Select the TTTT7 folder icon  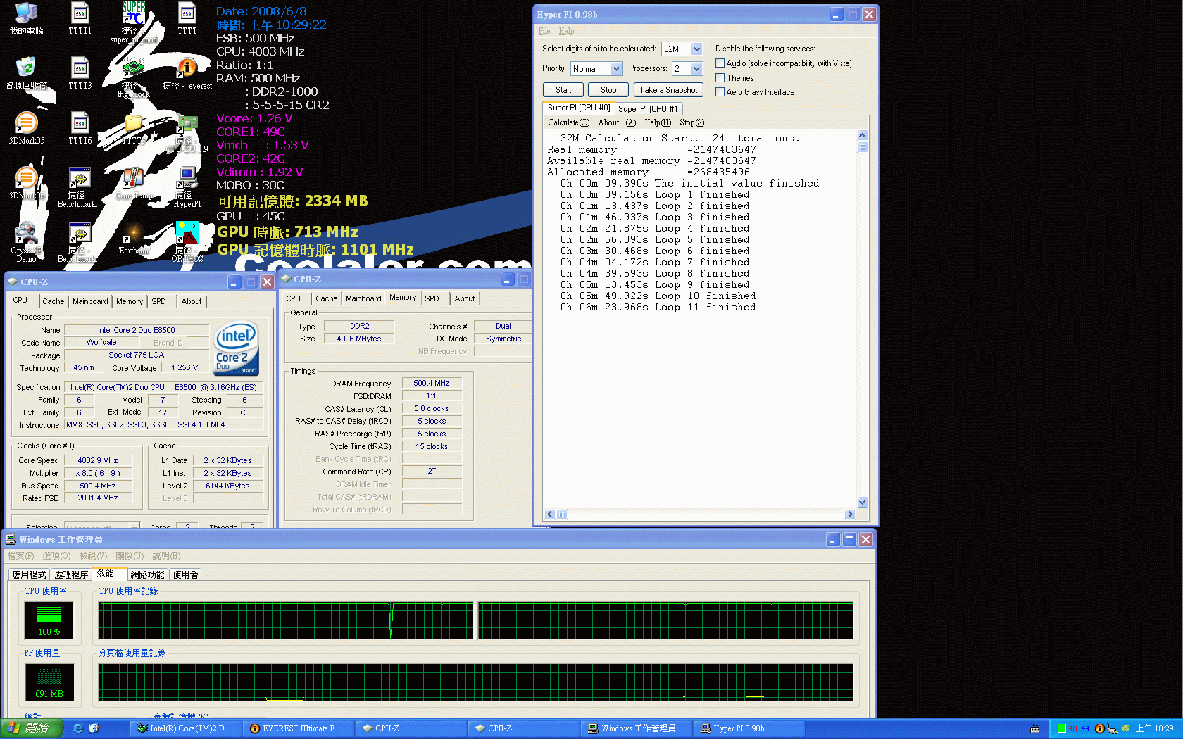133,128
